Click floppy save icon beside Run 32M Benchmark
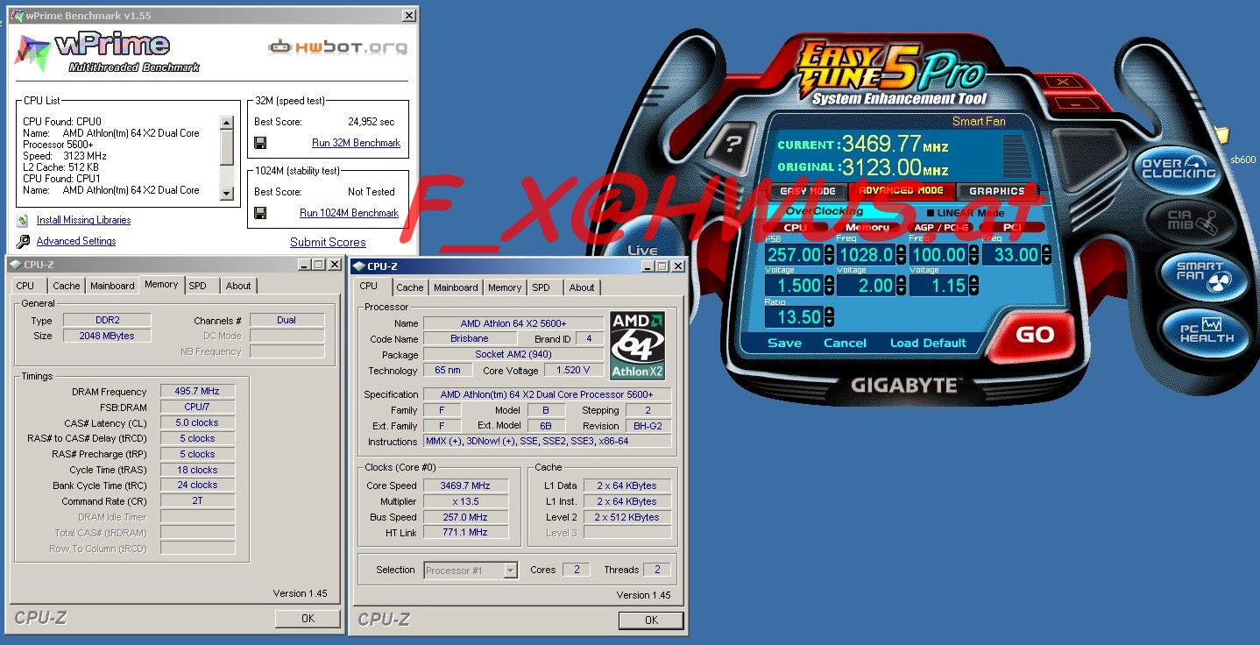Viewport: 1260px width, 645px height. tap(260, 143)
